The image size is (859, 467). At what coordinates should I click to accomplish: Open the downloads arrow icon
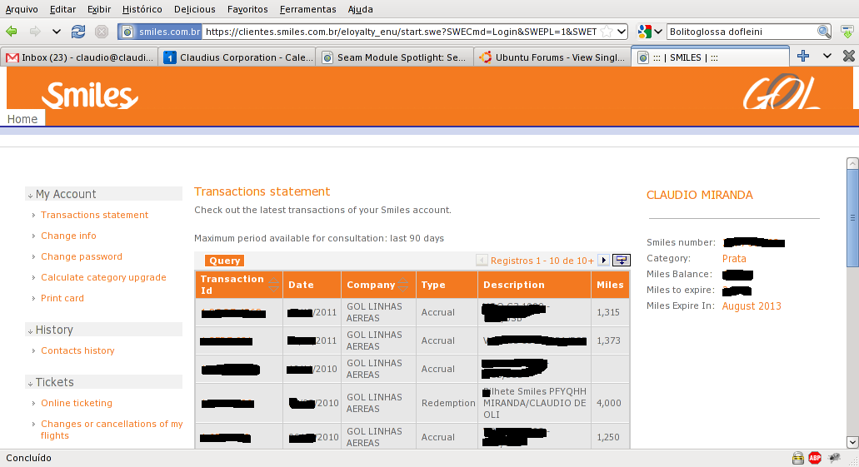tap(847, 32)
